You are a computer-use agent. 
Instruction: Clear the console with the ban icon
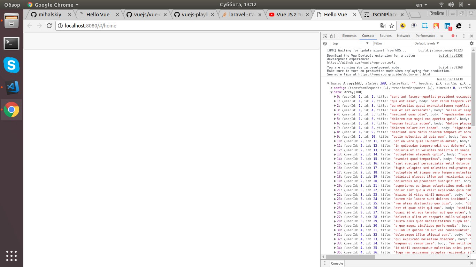pos(325,43)
